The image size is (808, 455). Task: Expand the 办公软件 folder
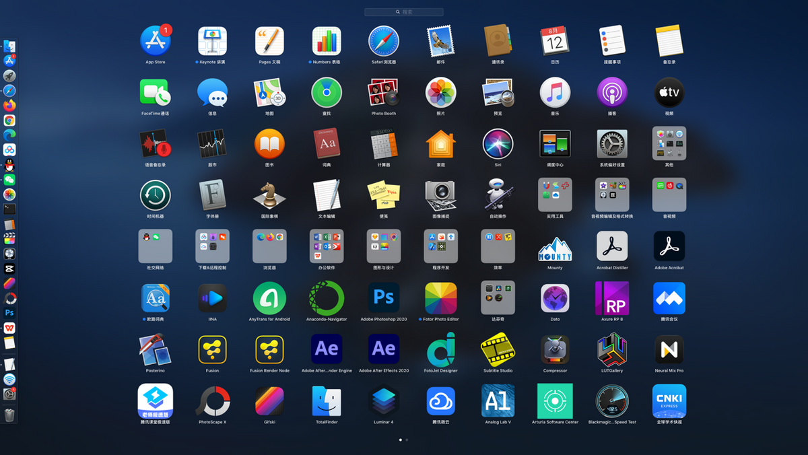pyautogui.click(x=327, y=246)
